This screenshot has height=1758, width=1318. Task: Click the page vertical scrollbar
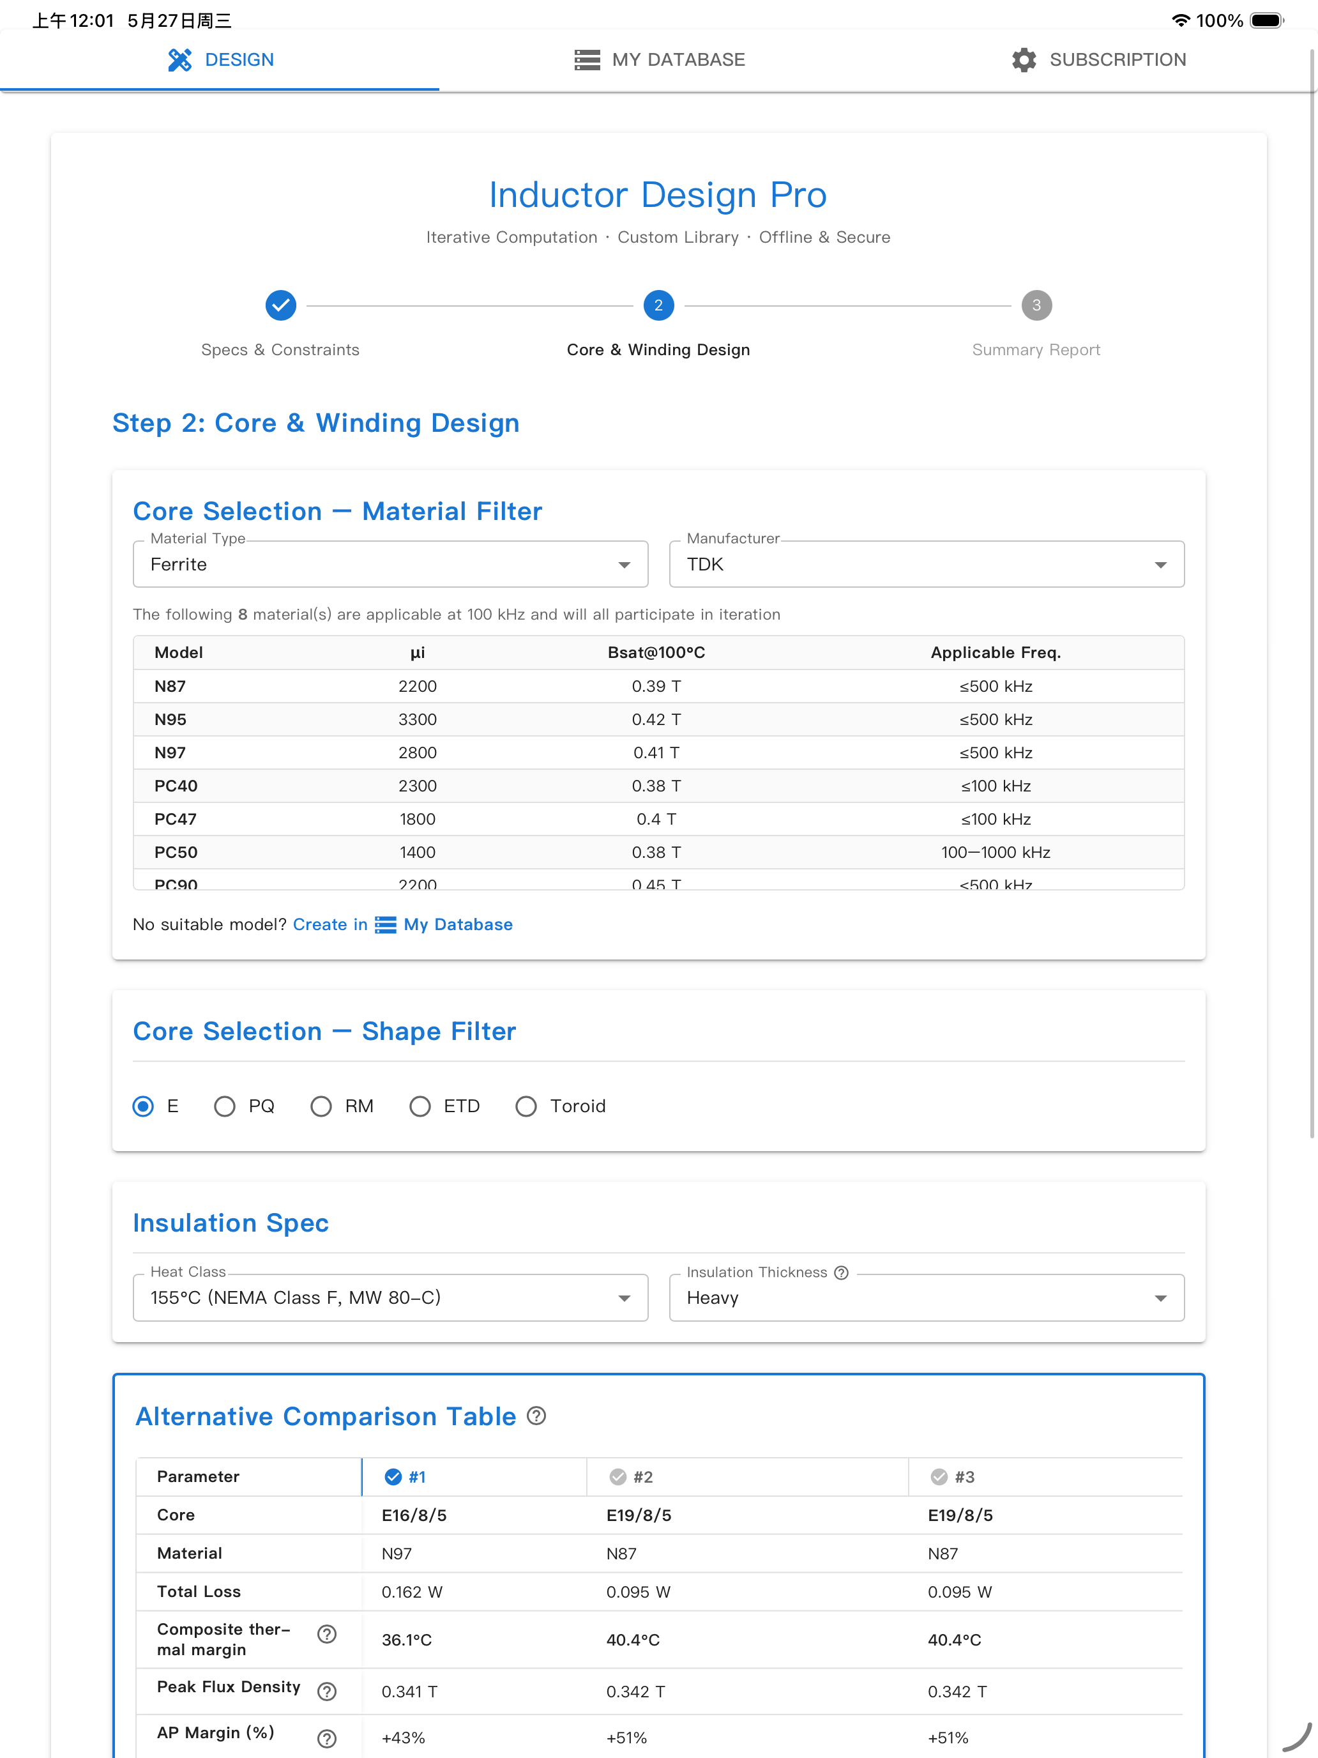(1312, 592)
